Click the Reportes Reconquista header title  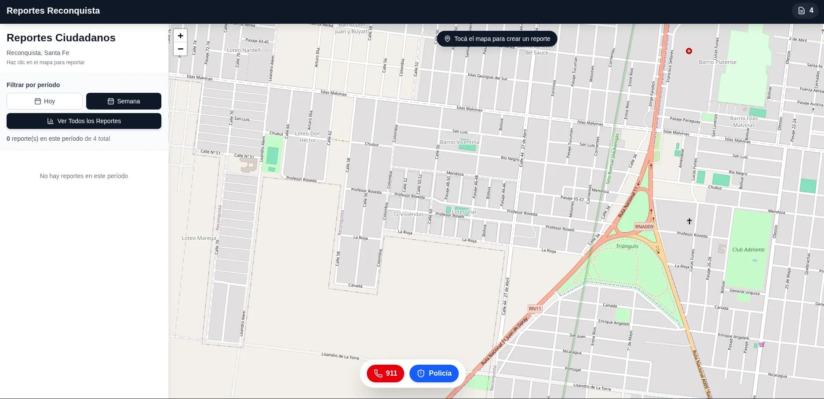tap(53, 11)
